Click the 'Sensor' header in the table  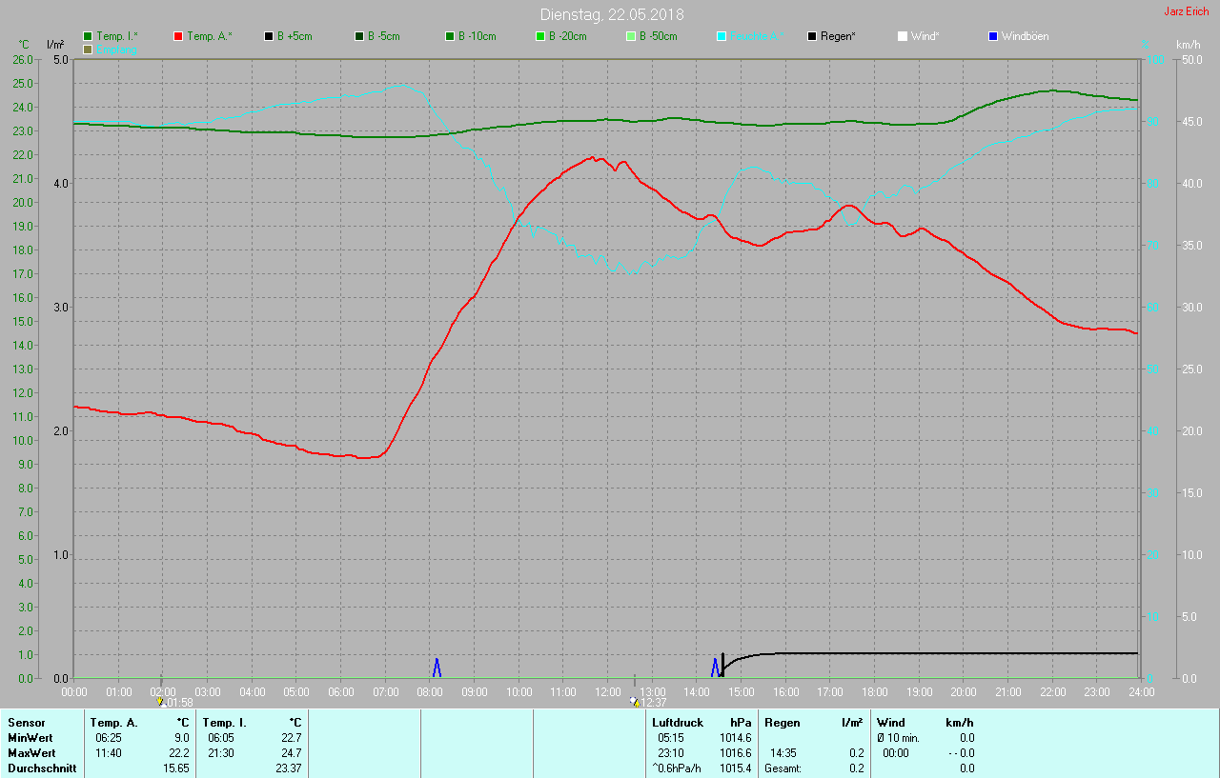26,723
